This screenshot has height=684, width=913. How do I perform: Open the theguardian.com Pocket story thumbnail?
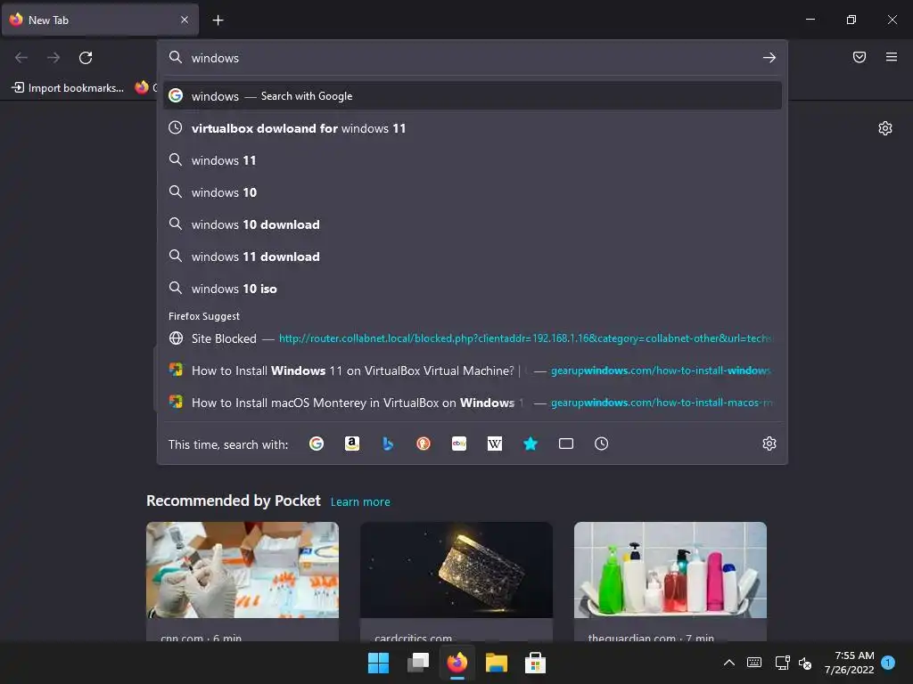[670, 569]
